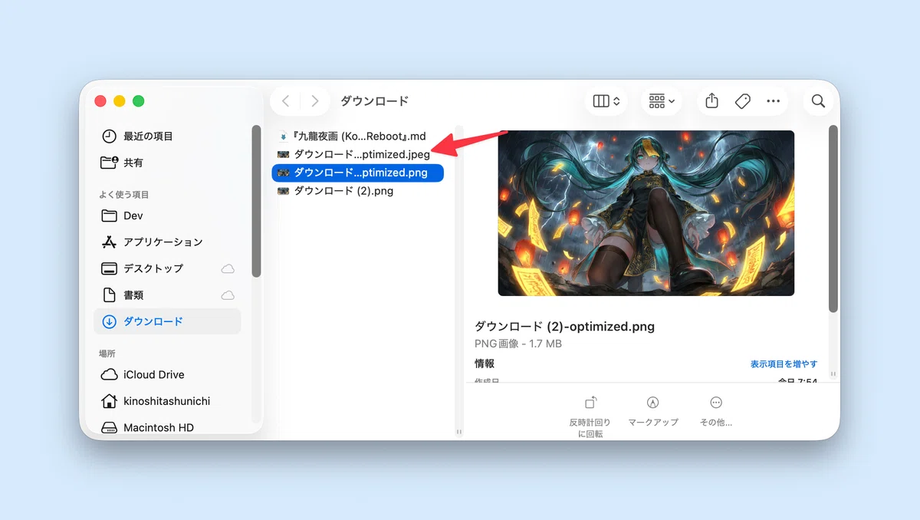Click the large image preview
The height and width of the screenshot is (520, 920).
(x=646, y=212)
